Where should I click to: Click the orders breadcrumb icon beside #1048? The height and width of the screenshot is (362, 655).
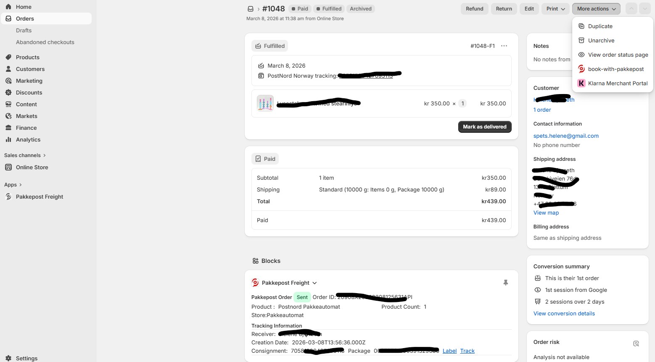pos(251,9)
